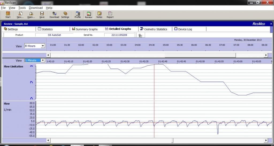Click the 01:43:00 mark on the detail timeline

[238, 62]
